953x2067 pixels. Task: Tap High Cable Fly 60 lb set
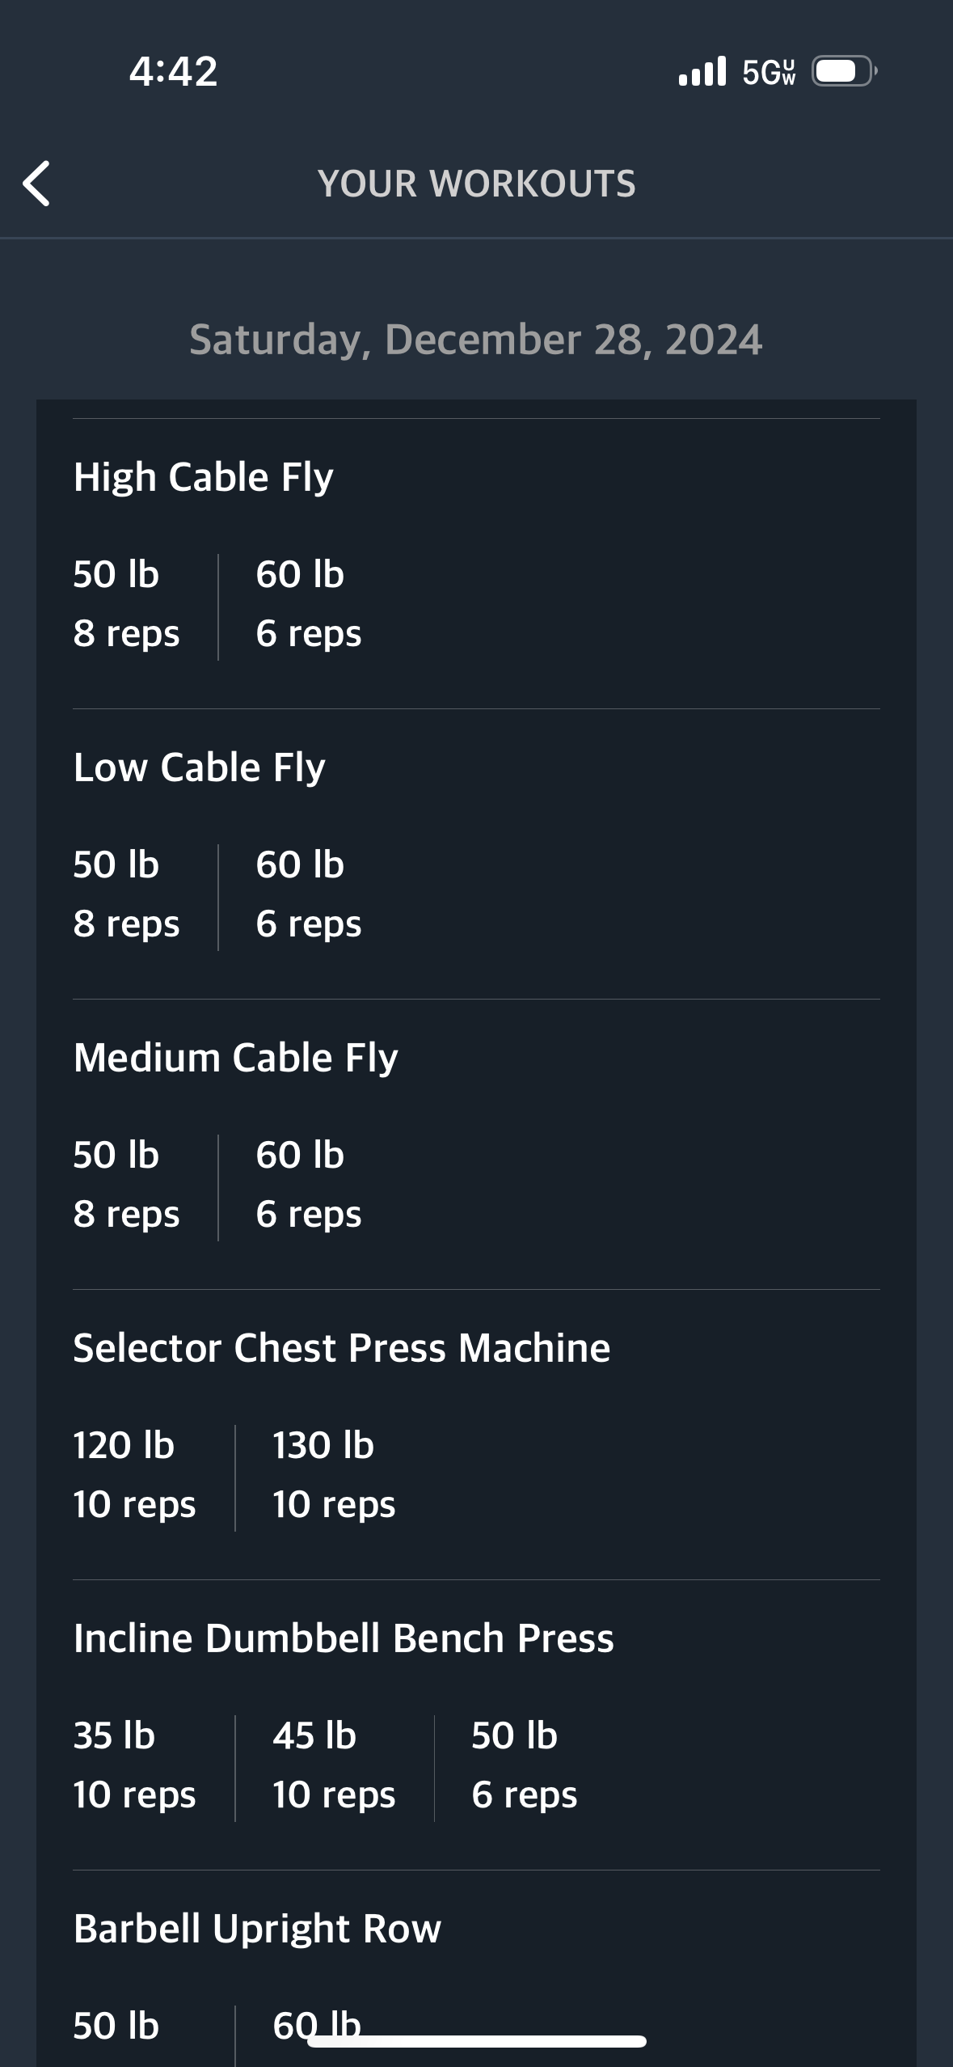(x=308, y=604)
